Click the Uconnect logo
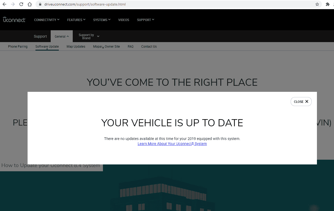334x211 pixels. [14, 20]
